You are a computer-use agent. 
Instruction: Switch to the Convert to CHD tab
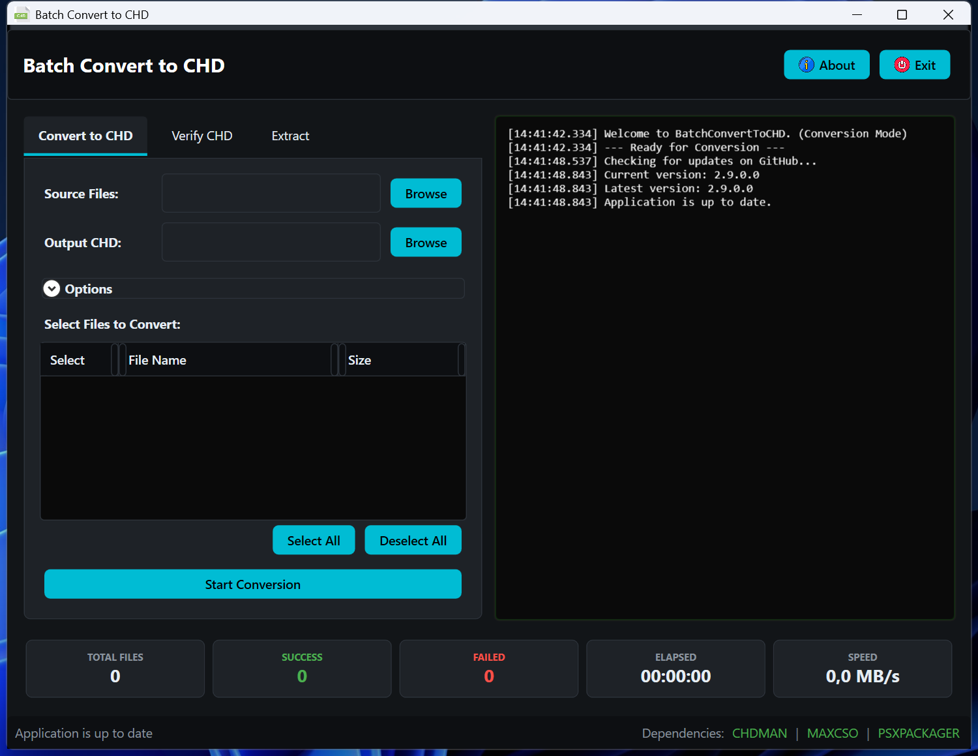coord(85,136)
